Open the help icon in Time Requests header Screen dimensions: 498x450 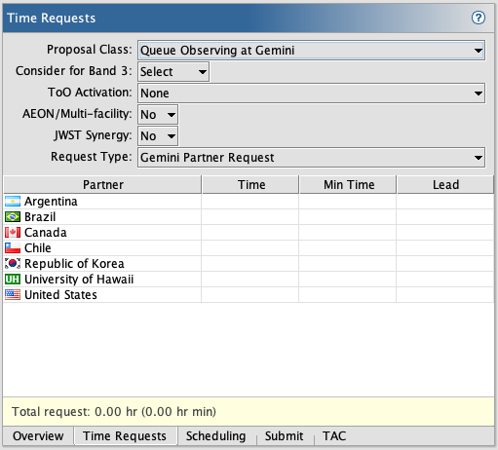pos(479,18)
